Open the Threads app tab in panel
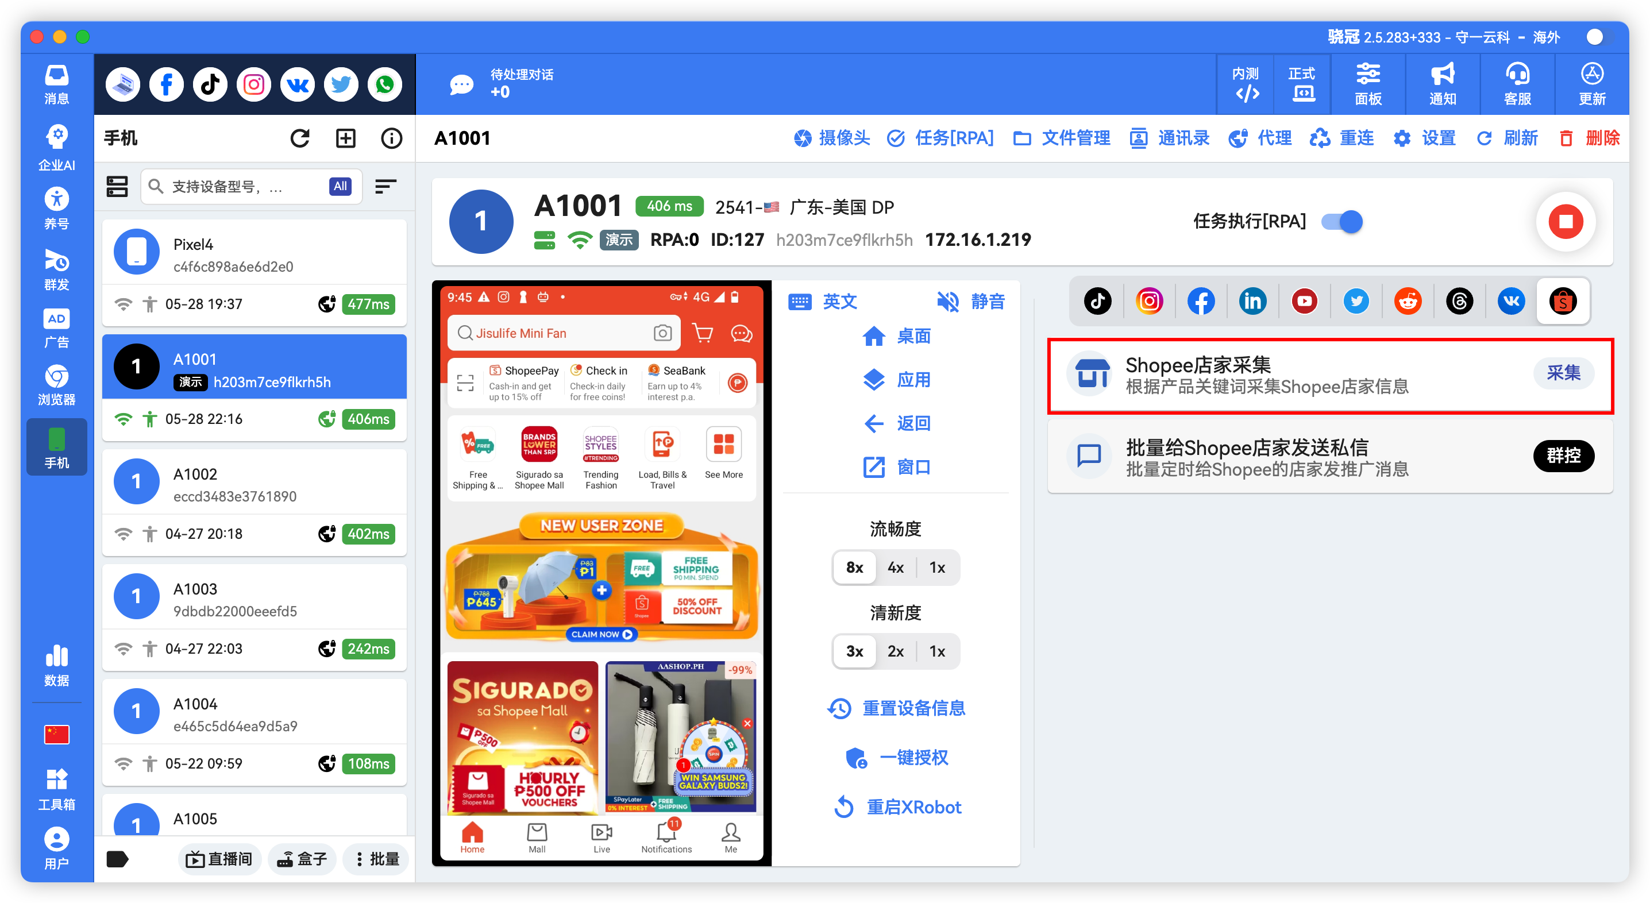1650x903 pixels. coord(1459,301)
